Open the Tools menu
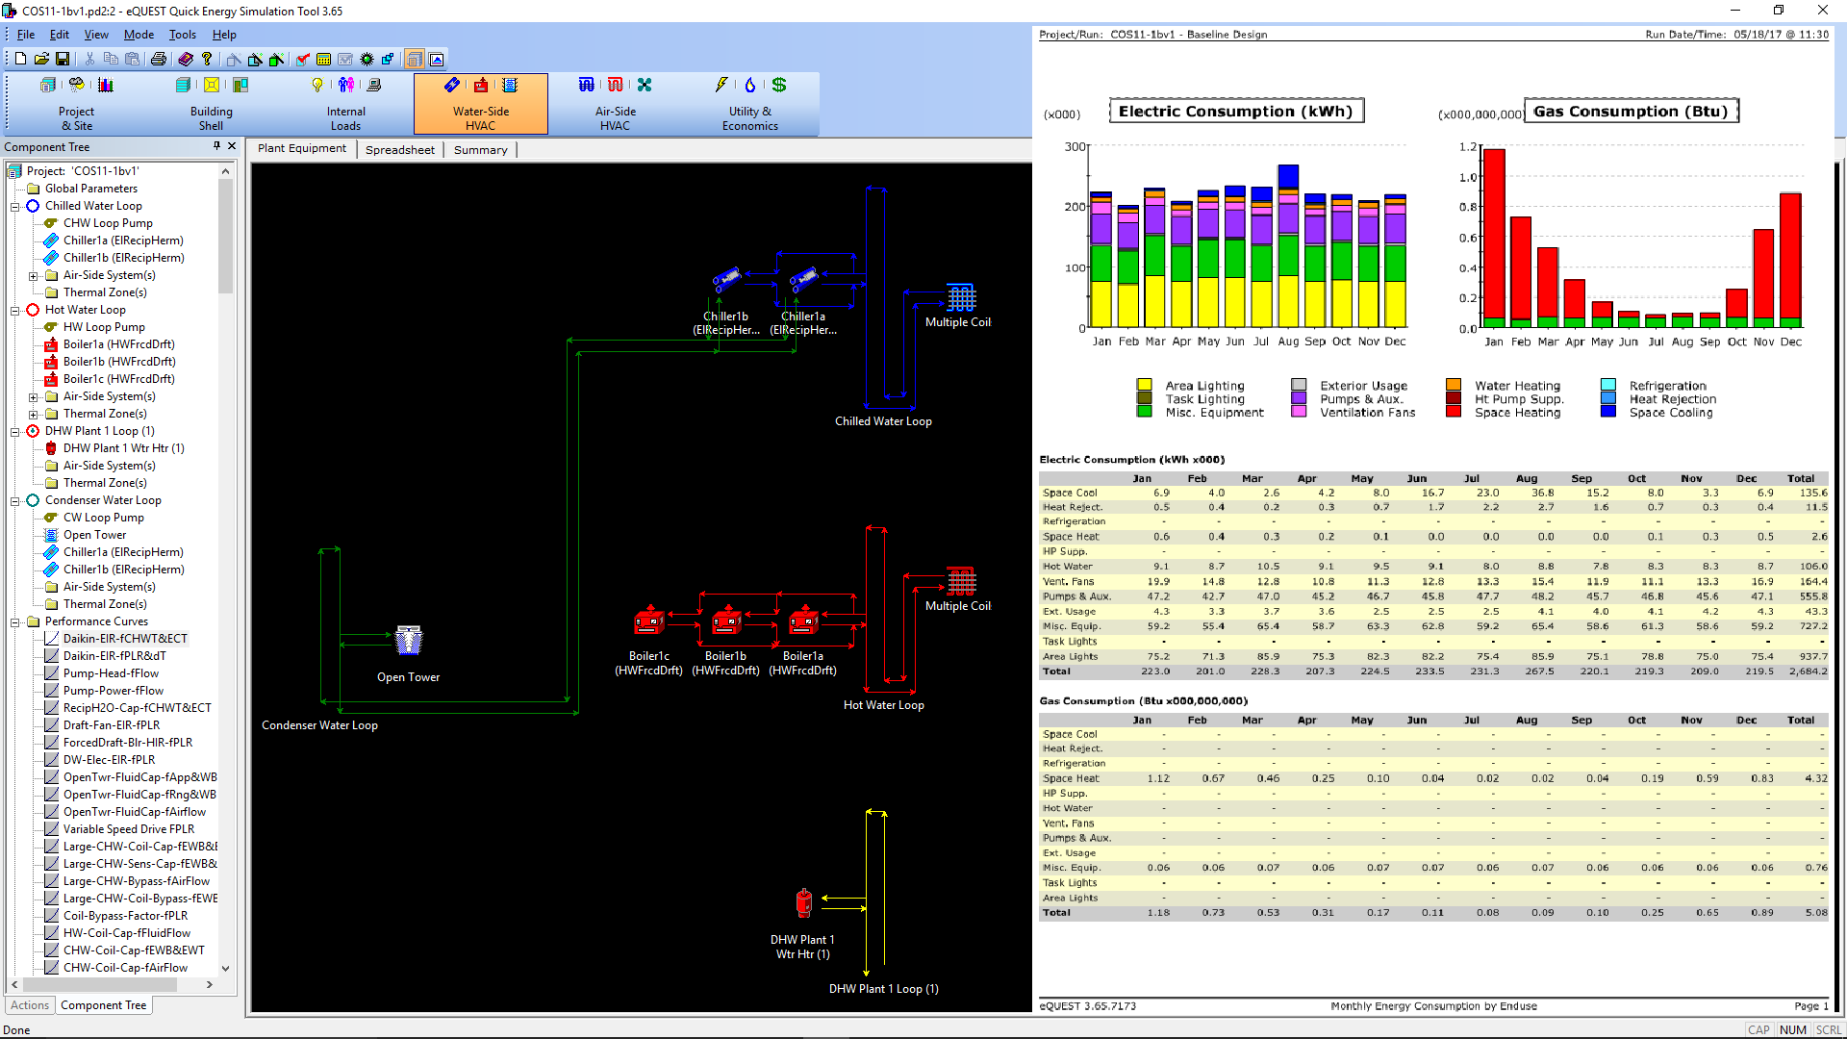The image size is (1847, 1039). (183, 35)
